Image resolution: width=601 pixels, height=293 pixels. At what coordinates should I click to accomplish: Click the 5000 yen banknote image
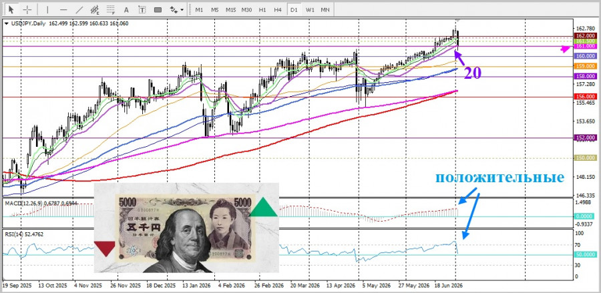pos(186,228)
